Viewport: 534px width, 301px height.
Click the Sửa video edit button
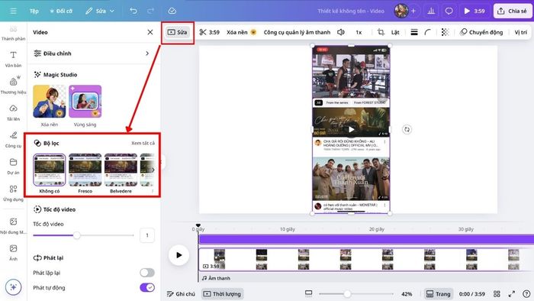click(178, 32)
